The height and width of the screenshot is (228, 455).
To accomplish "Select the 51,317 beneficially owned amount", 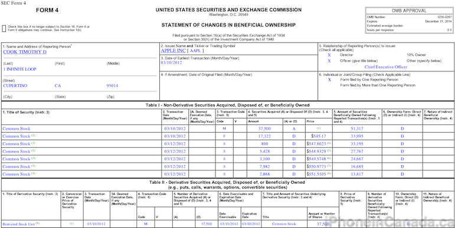I will click(357, 128).
